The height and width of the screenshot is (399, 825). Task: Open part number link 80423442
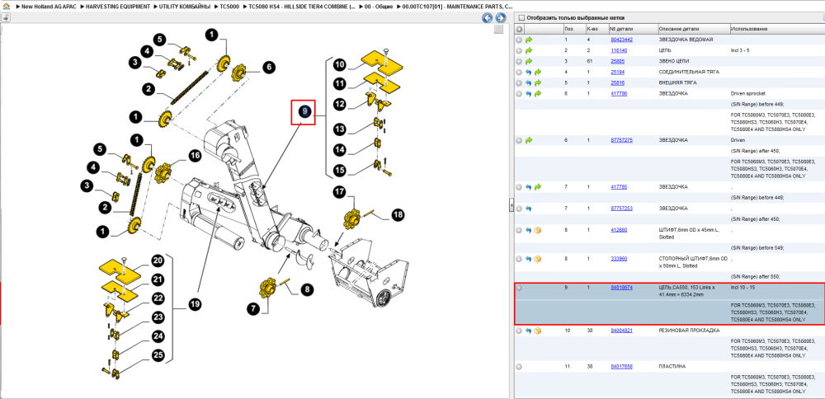(621, 40)
